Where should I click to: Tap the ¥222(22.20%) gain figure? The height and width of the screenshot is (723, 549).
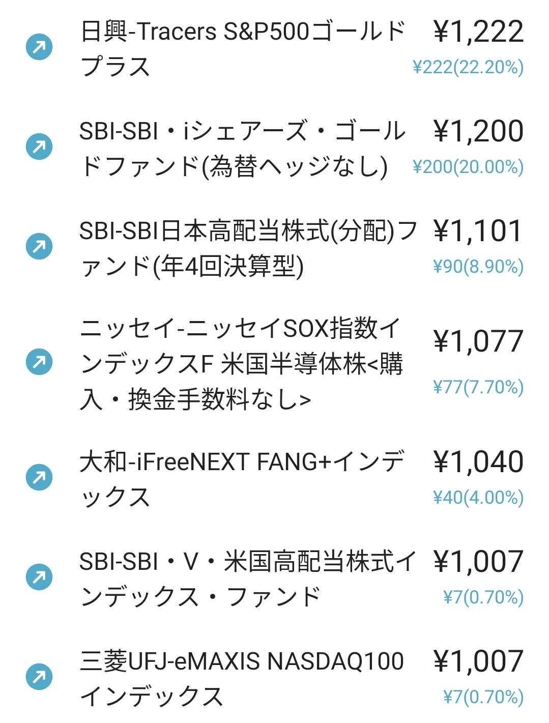[x=468, y=67]
